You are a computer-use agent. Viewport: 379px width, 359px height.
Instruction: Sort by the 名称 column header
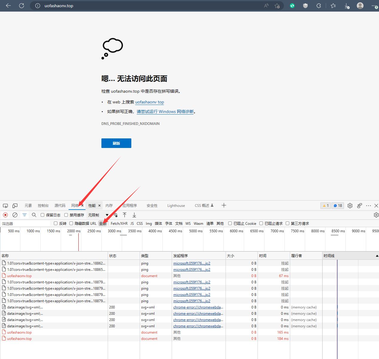[x=54, y=256]
